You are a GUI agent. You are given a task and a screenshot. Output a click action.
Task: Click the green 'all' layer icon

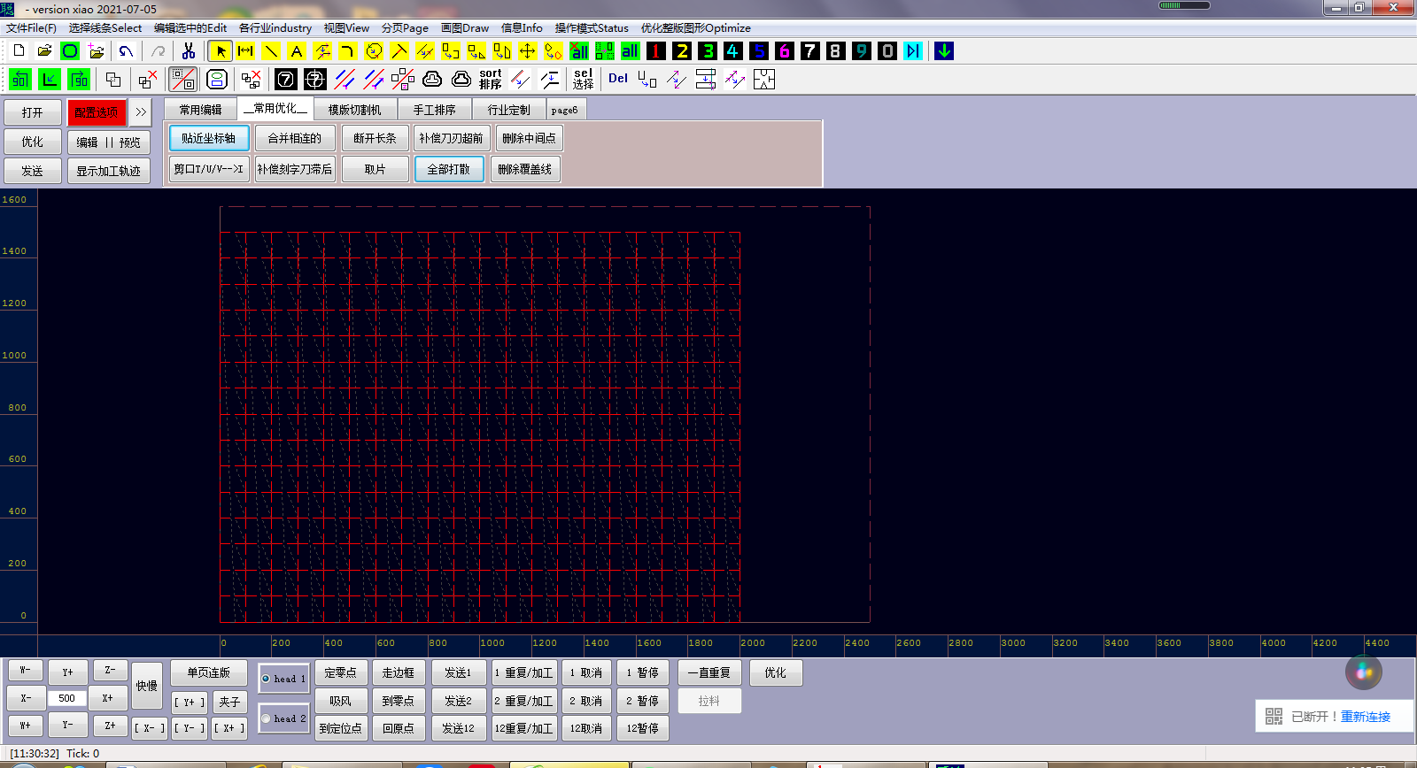[631, 51]
